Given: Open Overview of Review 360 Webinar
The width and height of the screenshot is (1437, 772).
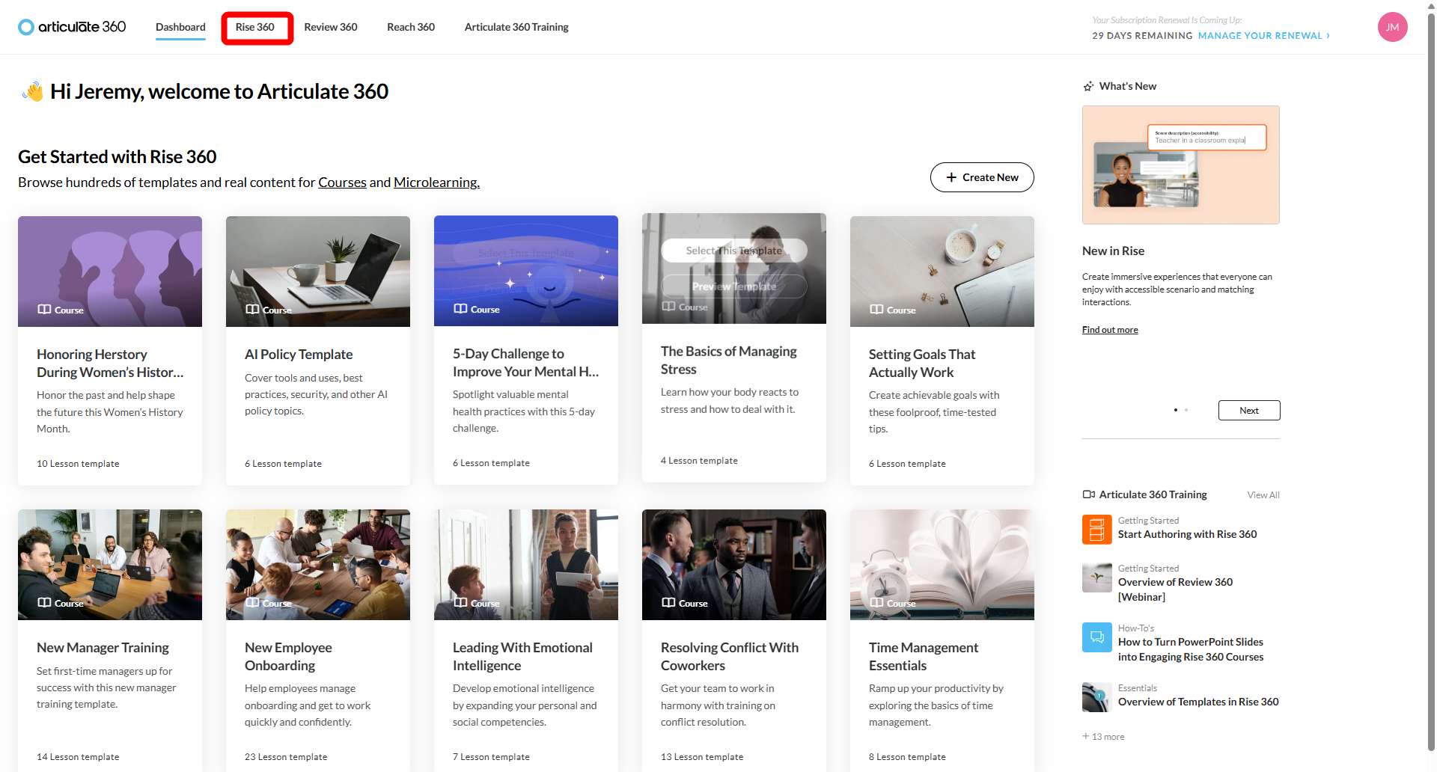Looking at the screenshot, I should tap(1175, 589).
